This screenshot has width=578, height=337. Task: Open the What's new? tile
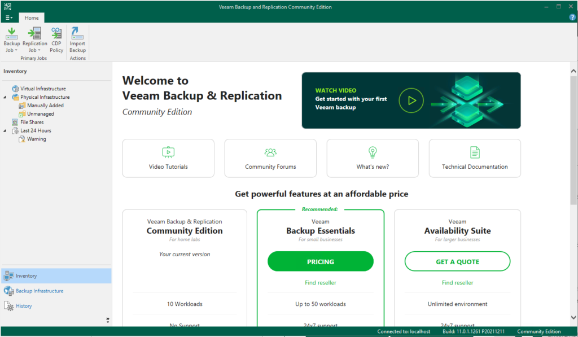[373, 158]
